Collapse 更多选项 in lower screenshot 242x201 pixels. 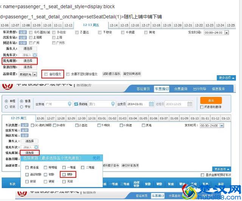point(222,169)
